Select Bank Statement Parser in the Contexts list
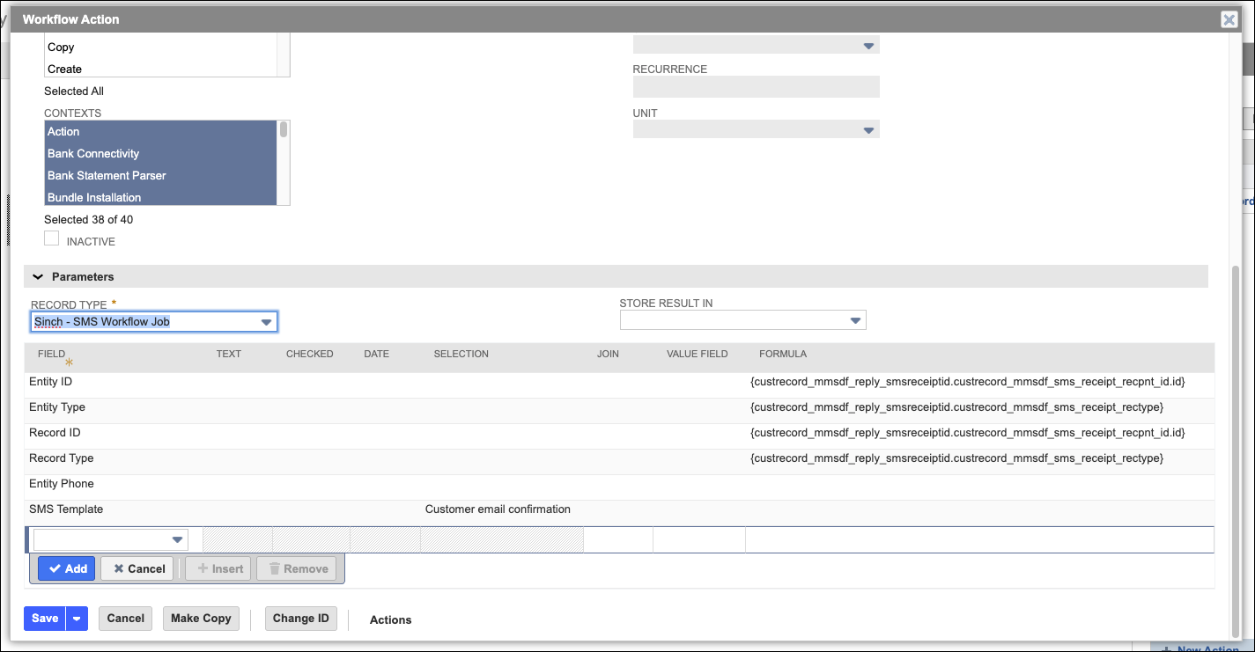The width and height of the screenshot is (1255, 652). click(x=107, y=175)
